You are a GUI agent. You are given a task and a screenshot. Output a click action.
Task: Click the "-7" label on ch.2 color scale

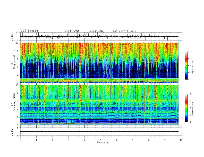190,122
